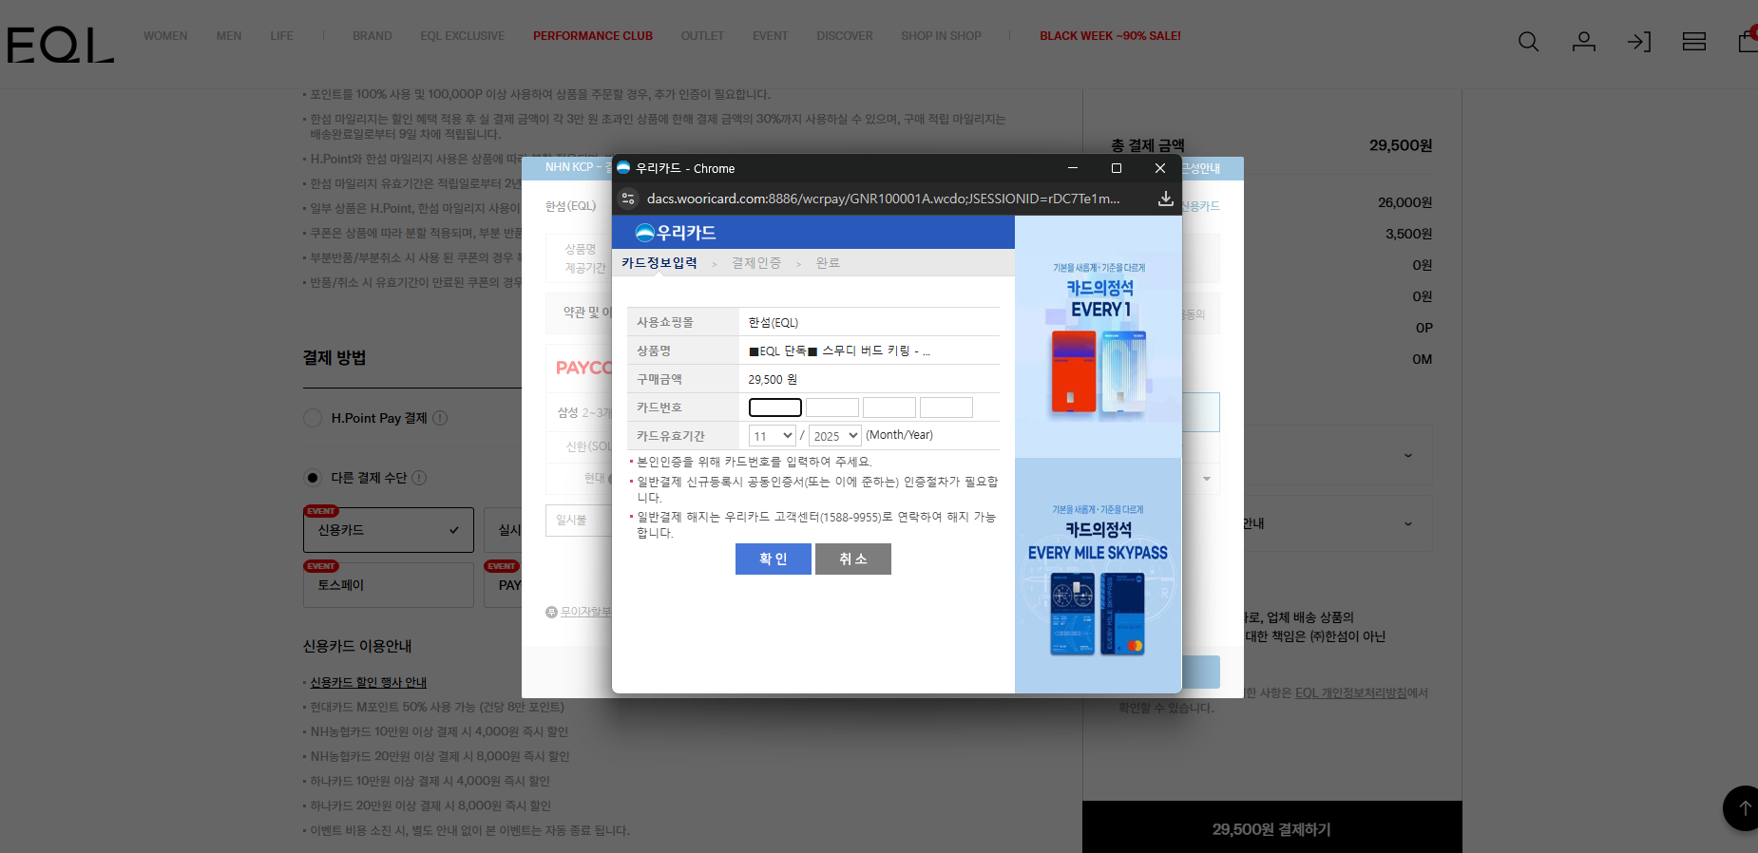Open the My Page user icon
Image resolution: width=1758 pixels, height=853 pixels.
click(x=1583, y=42)
